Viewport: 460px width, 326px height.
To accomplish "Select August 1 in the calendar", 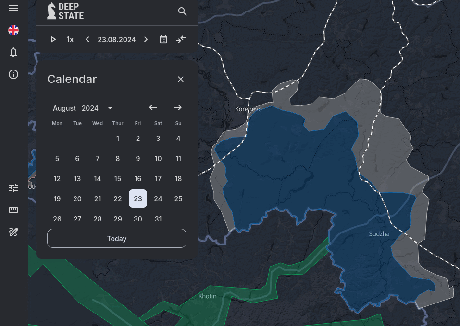I will pos(118,139).
